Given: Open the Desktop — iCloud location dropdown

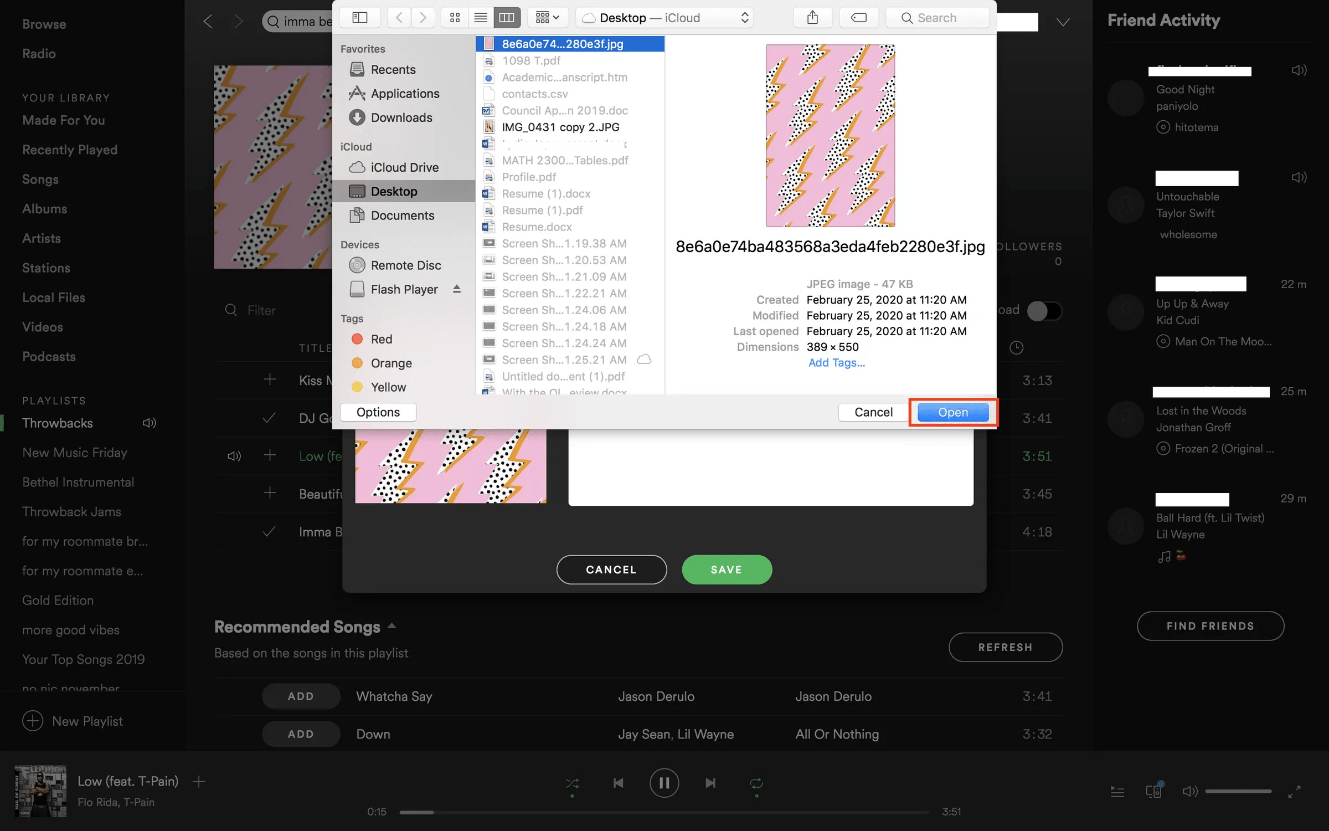Looking at the screenshot, I should pyautogui.click(x=664, y=17).
